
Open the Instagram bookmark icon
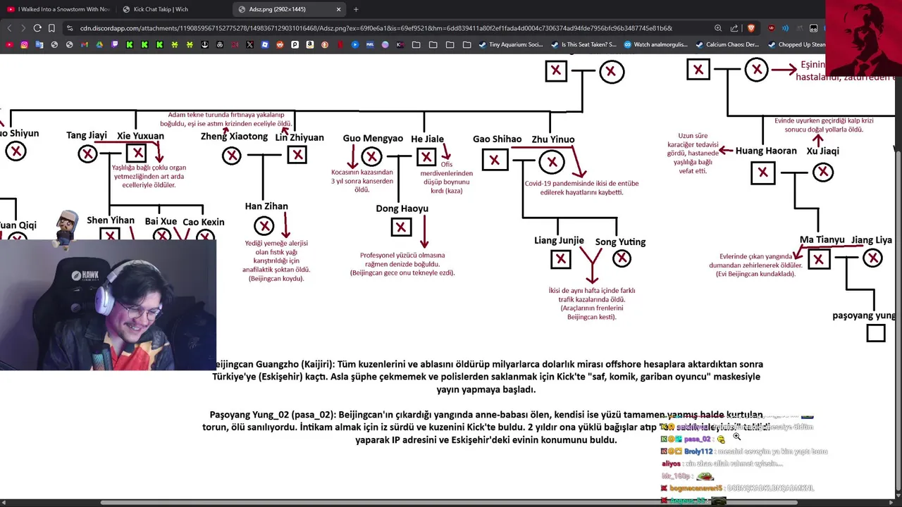click(24, 44)
